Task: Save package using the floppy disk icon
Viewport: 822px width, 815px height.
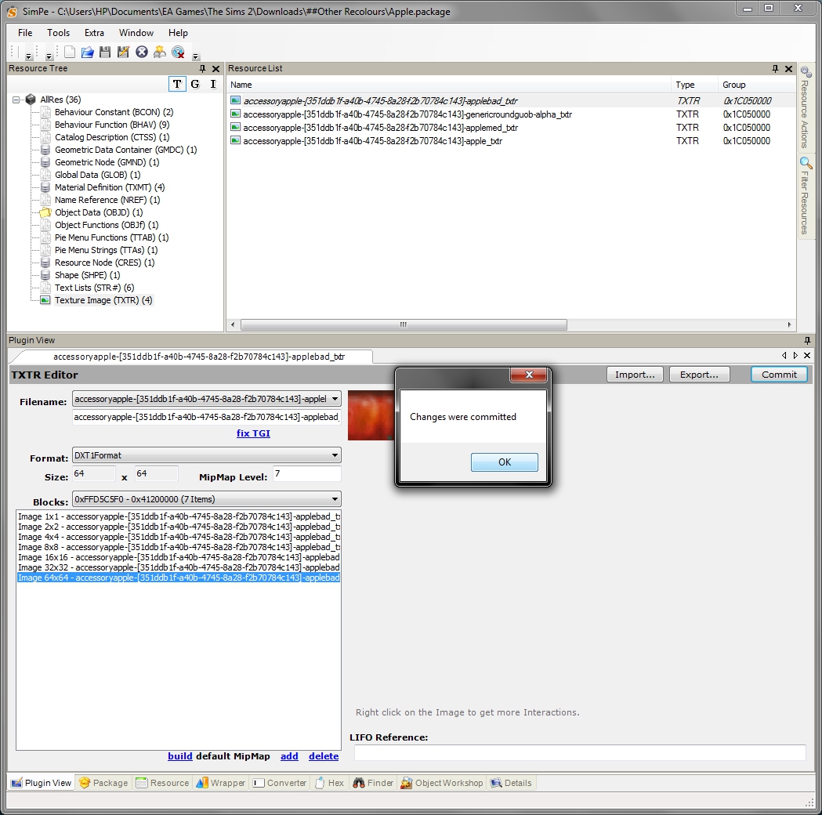Action: pyautogui.click(x=105, y=53)
